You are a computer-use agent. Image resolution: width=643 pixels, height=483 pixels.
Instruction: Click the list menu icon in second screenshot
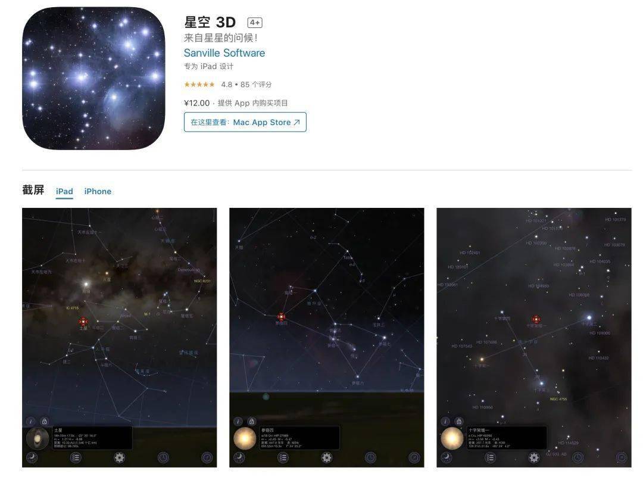[283, 457]
